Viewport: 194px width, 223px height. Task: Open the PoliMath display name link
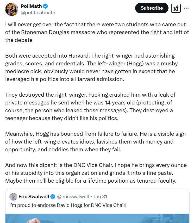pyautogui.click(x=31, y=6)
